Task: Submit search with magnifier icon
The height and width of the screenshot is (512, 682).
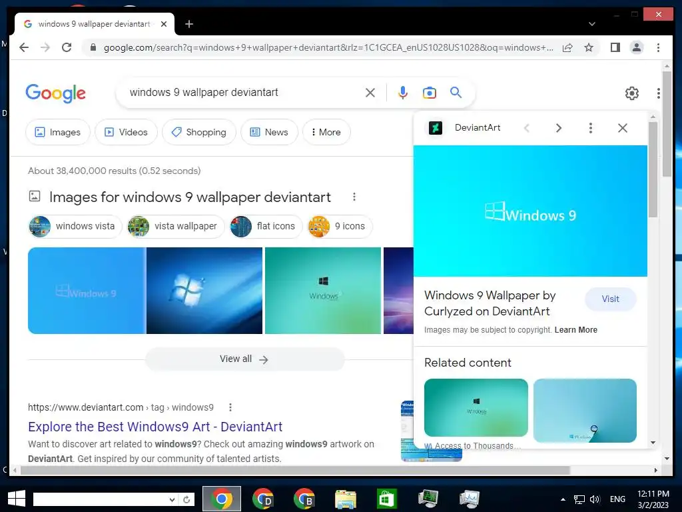Action: (x=456, y=92)
